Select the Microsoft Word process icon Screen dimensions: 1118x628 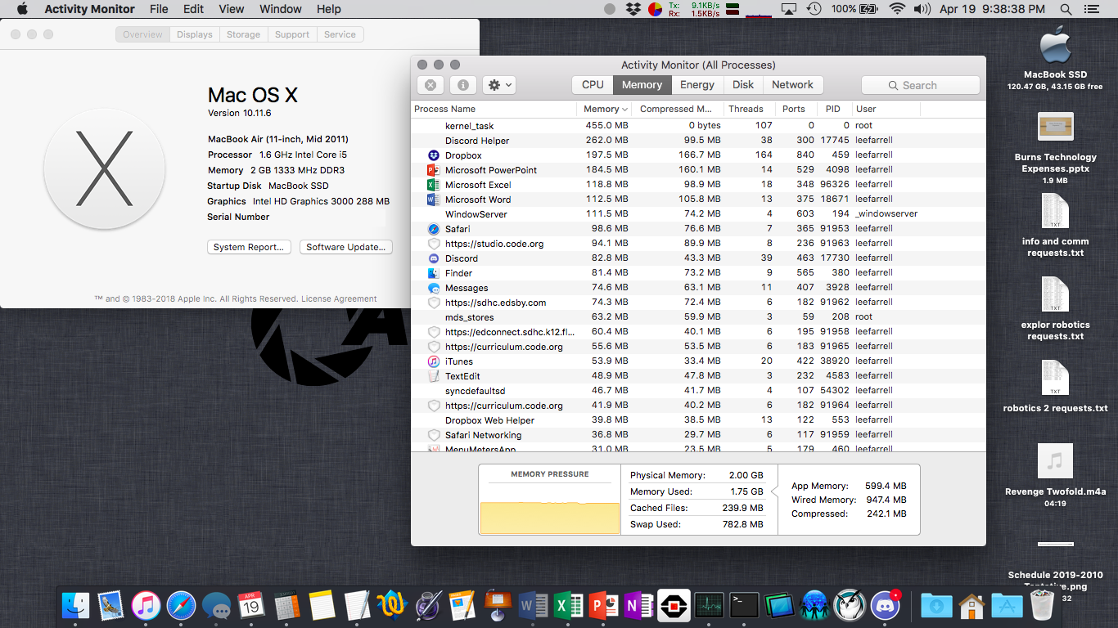(x=434, y=200)
